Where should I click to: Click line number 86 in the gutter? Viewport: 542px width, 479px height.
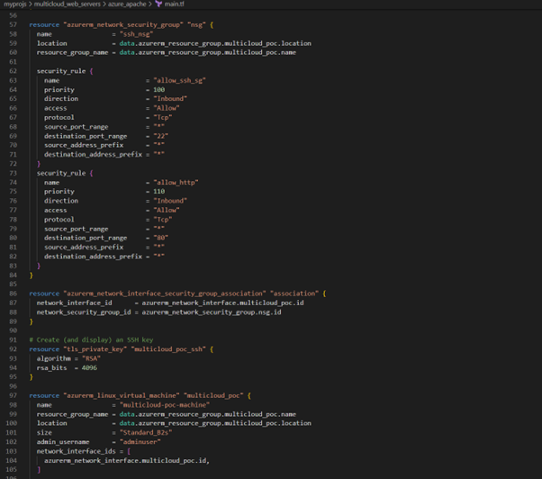14,294
